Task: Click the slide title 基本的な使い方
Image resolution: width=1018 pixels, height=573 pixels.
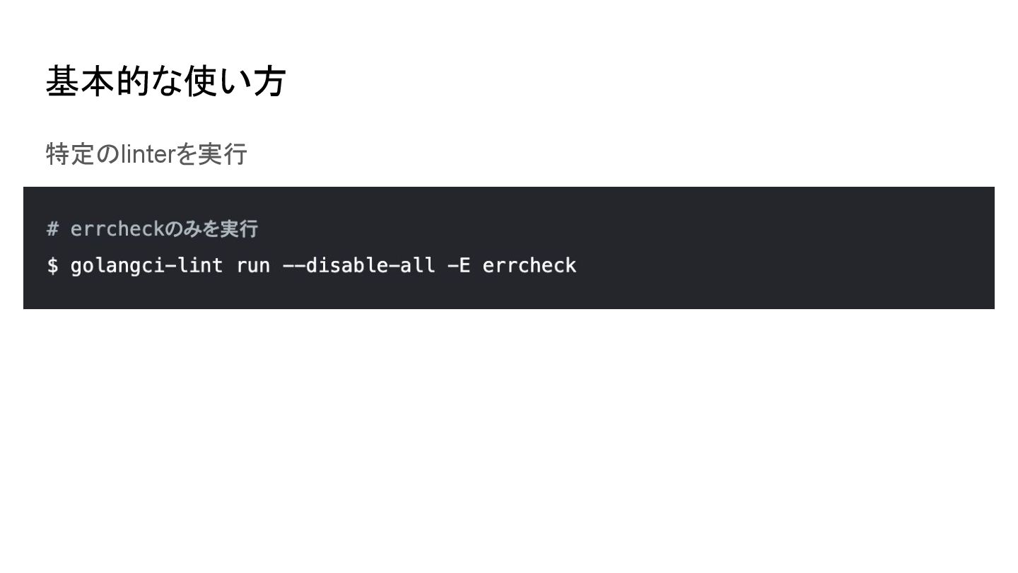Action: (x=165, y=81)
